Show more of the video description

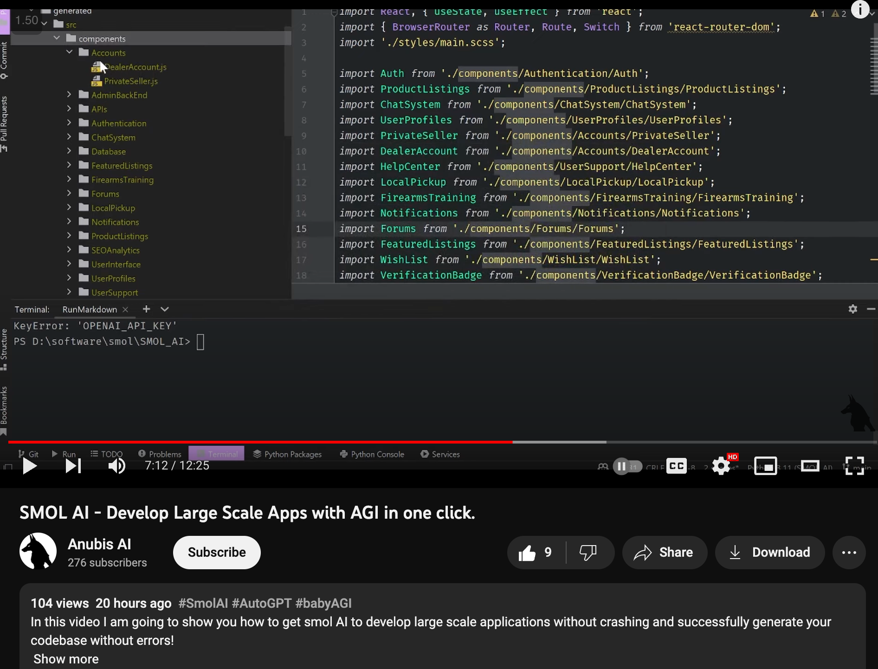click(x=66, y=659)
